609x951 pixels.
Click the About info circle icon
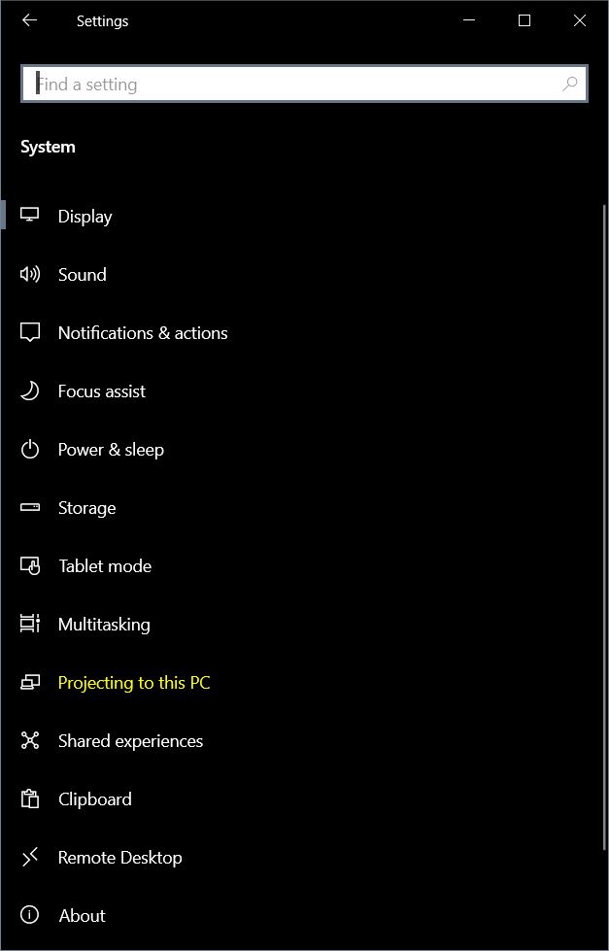(x=30, y=915)
